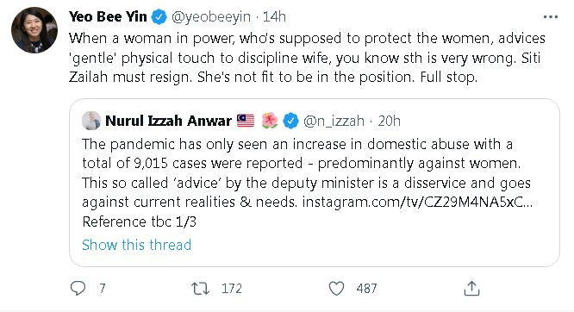574x312 pixels.
Task: Open the three-dot more options menu
Action: coord(551,17)
